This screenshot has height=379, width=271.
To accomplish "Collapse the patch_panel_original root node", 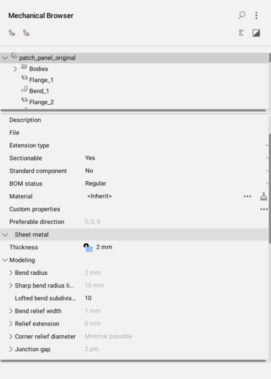I will pyautogui.click(x=5, y=58).
